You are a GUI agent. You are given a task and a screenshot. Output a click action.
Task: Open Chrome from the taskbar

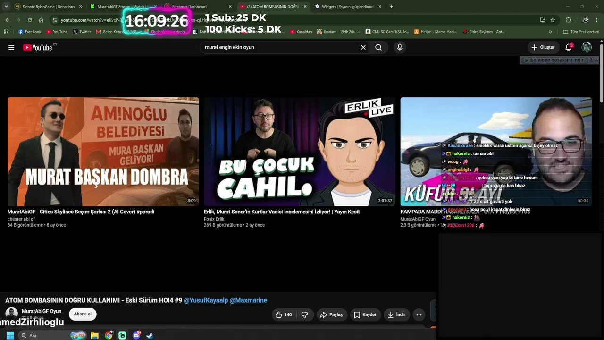point(109,335)
